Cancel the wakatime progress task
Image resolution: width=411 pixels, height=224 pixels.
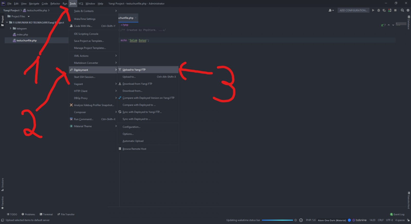click(x=296, y=220)
